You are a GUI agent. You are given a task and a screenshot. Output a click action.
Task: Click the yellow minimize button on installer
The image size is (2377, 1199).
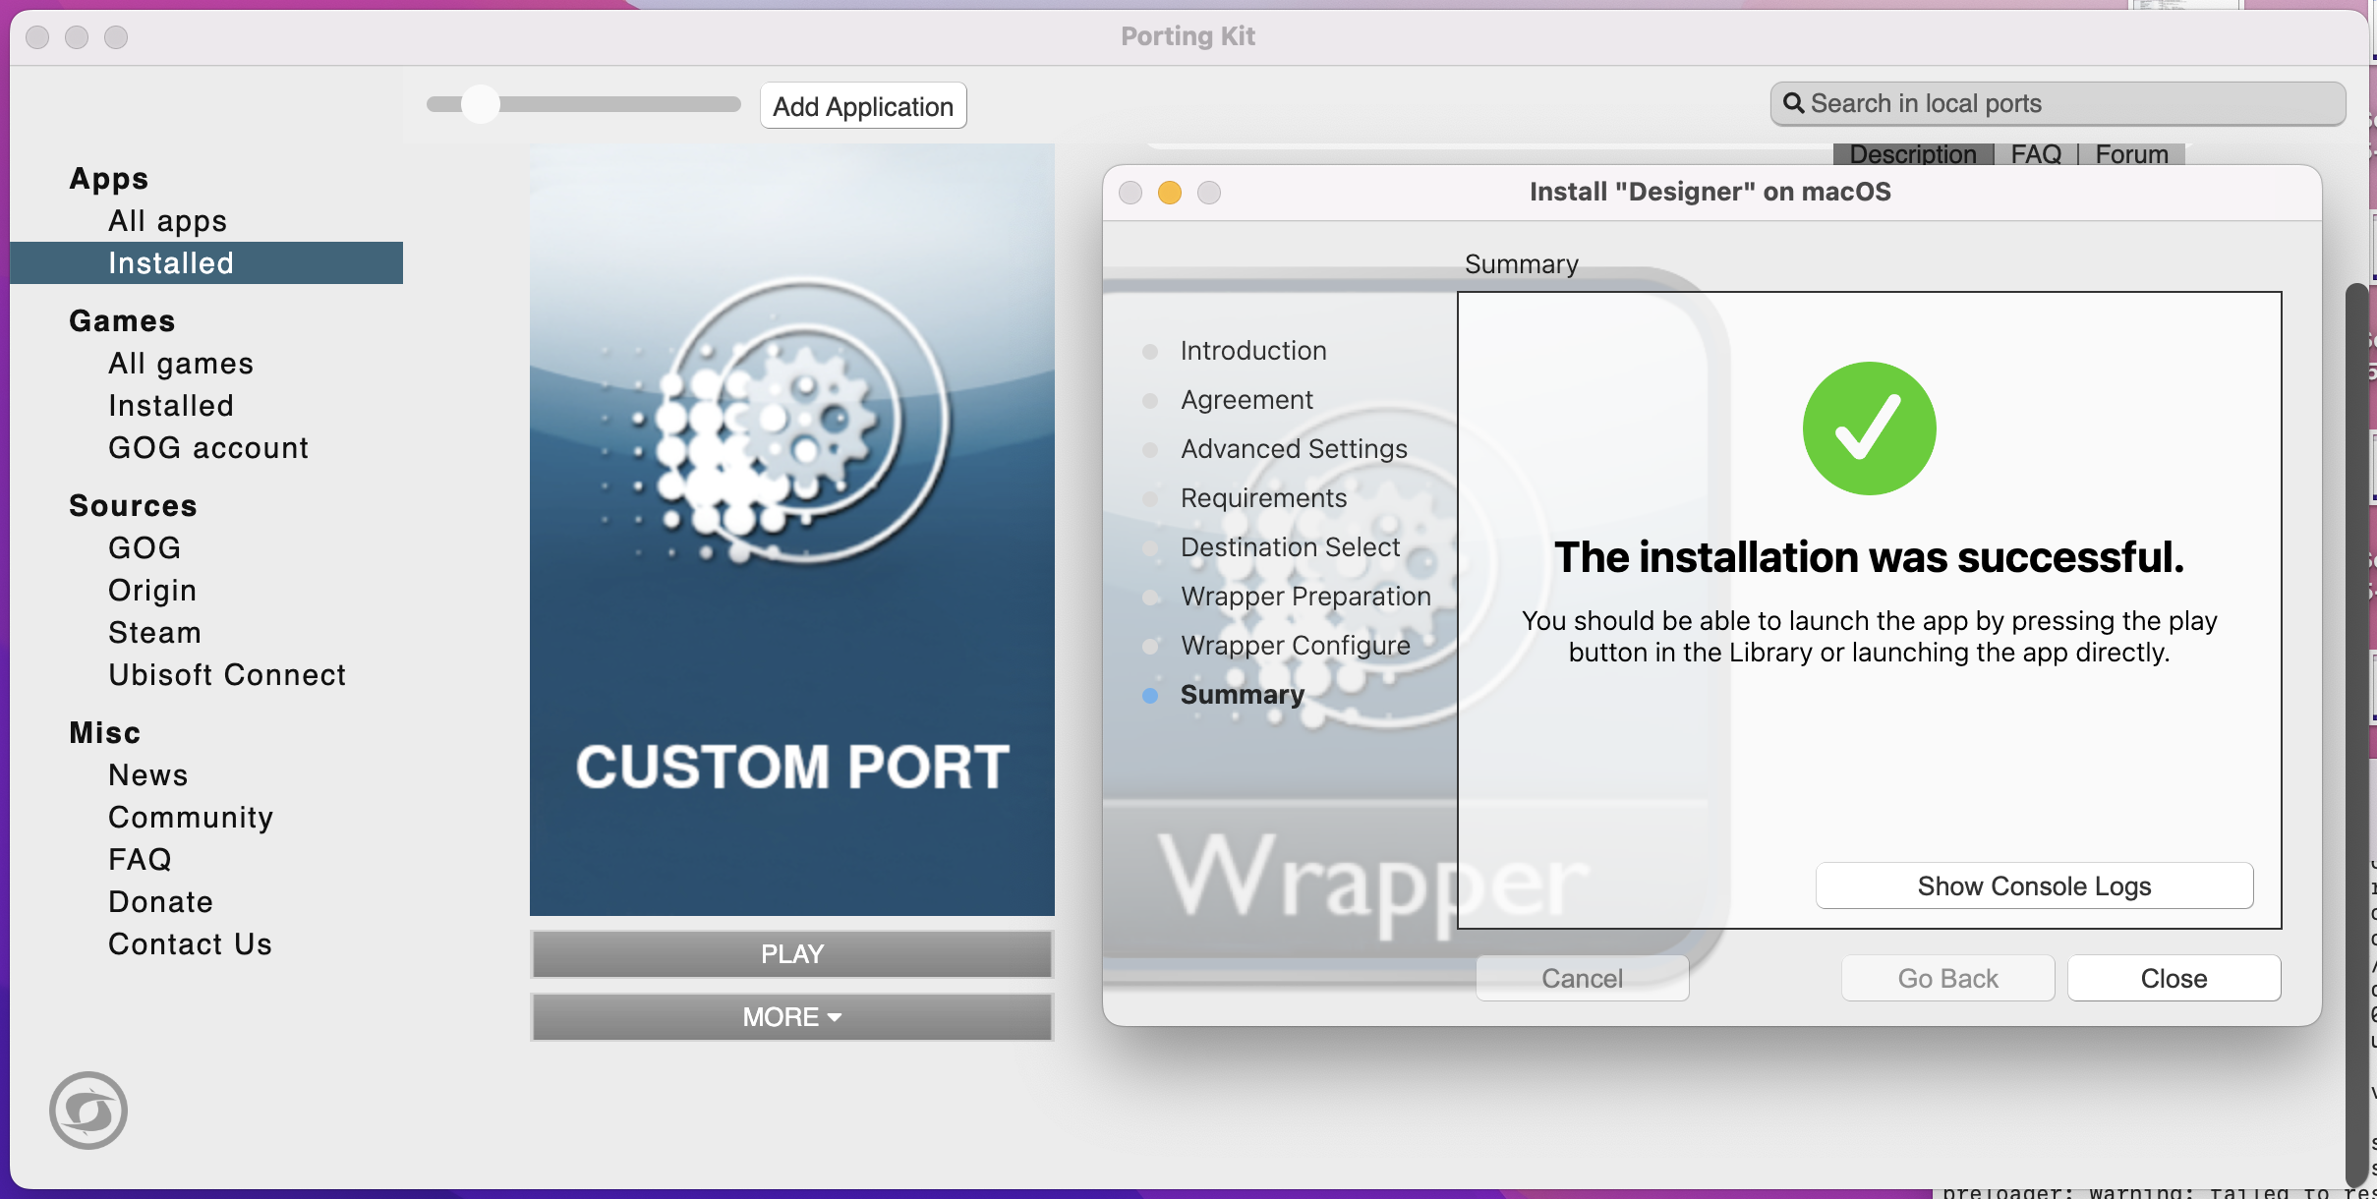[1169, 193]
